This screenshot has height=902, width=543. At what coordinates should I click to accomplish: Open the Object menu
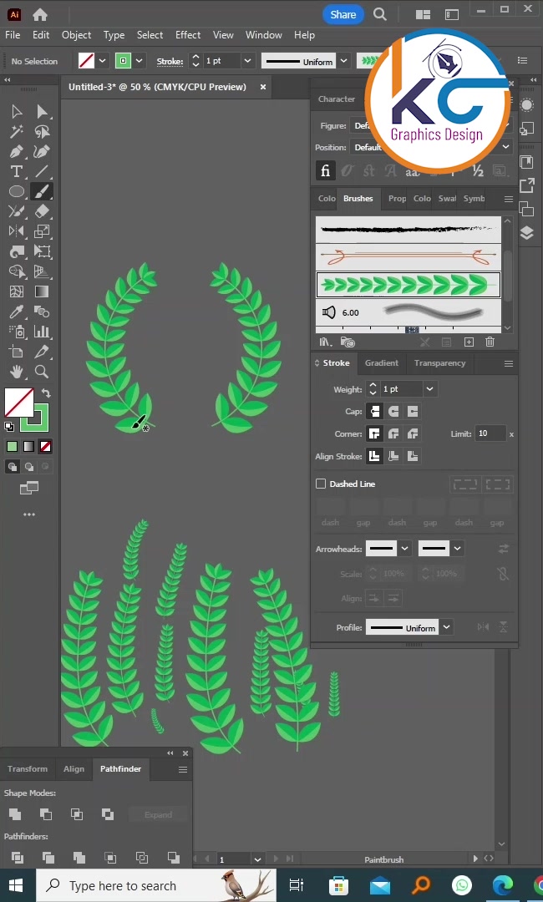77,35
